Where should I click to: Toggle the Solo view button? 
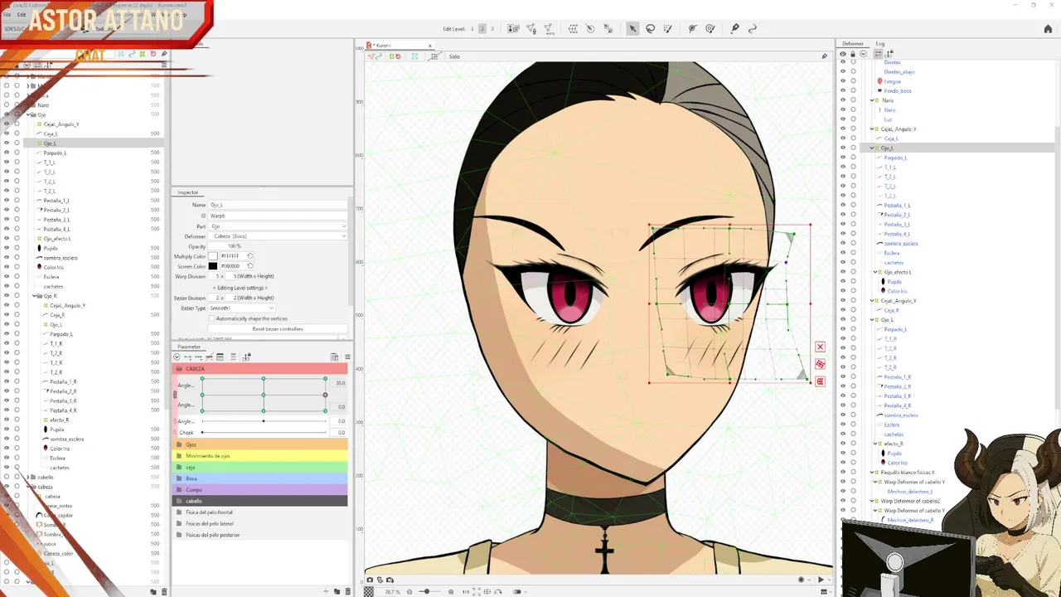click(x=454, y=56)
